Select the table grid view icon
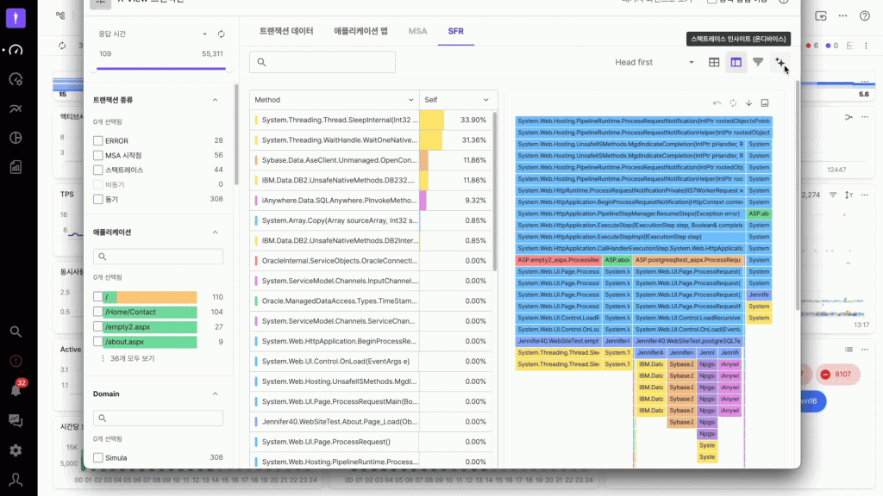Viewport: 883px width, 496px height. click(x=714, y=62)
